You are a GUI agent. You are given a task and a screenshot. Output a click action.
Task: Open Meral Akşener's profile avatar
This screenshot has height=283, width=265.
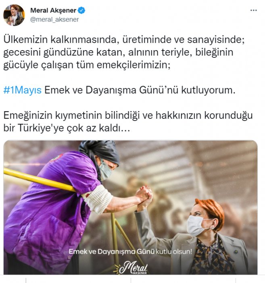[14, 15]
